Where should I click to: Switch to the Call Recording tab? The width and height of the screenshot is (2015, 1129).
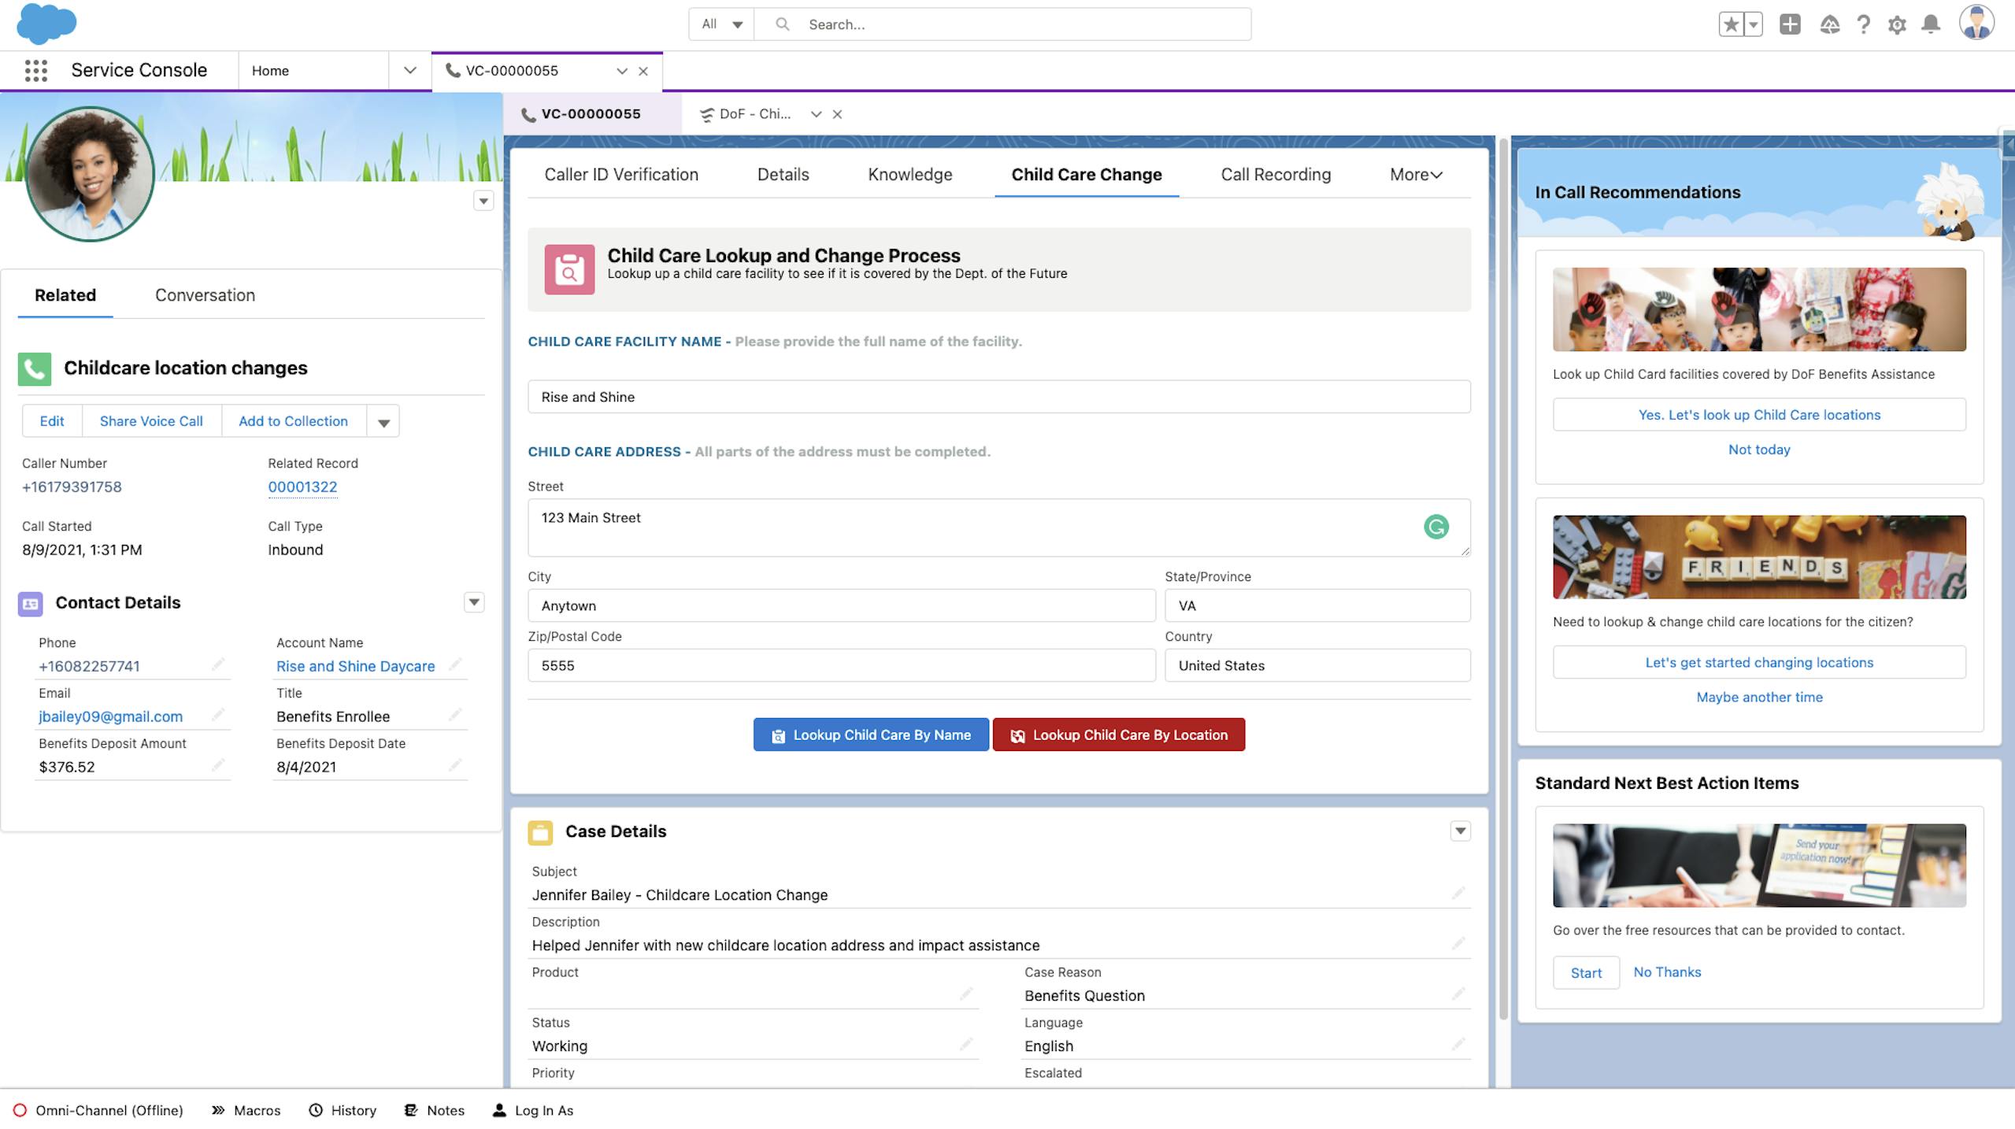(1275, 175)
